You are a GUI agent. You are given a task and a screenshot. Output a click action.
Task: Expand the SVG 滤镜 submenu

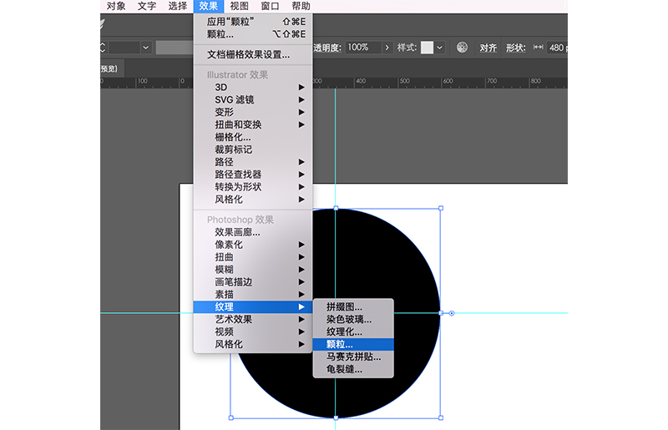point(253,99)
